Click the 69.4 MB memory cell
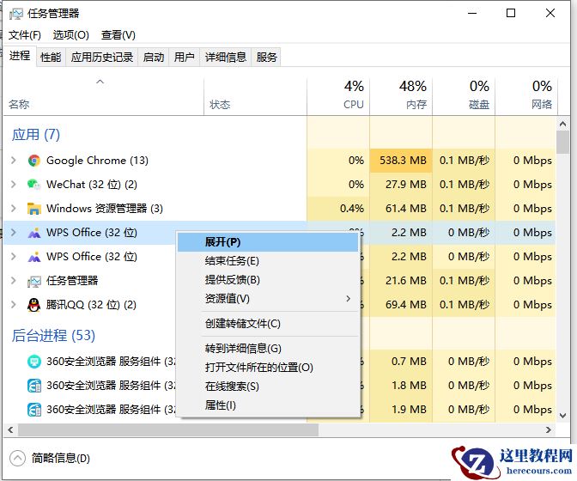The height and width of the screenshot is (481, 577). point(401,305)
